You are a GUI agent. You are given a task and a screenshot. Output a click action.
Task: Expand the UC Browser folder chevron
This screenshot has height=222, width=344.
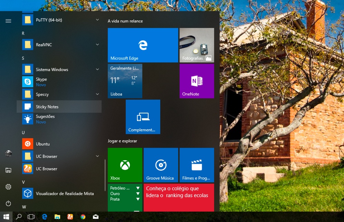(97, 156)
